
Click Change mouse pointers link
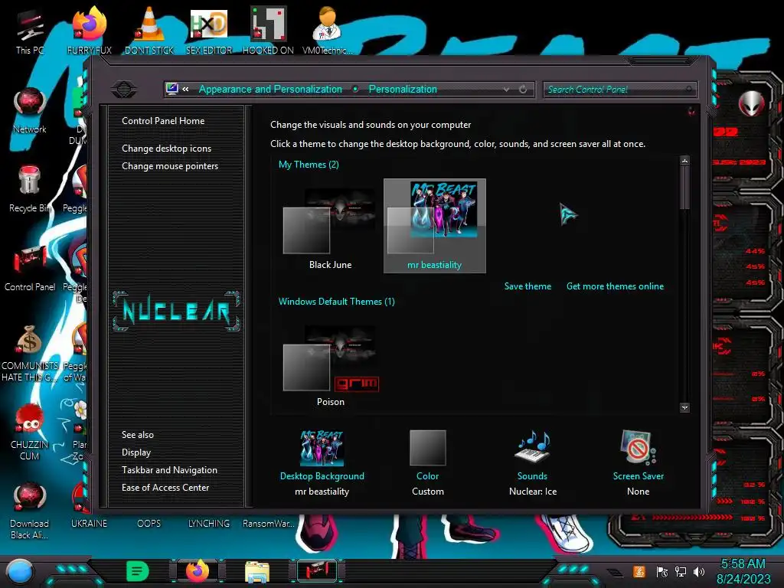point(170,166)
